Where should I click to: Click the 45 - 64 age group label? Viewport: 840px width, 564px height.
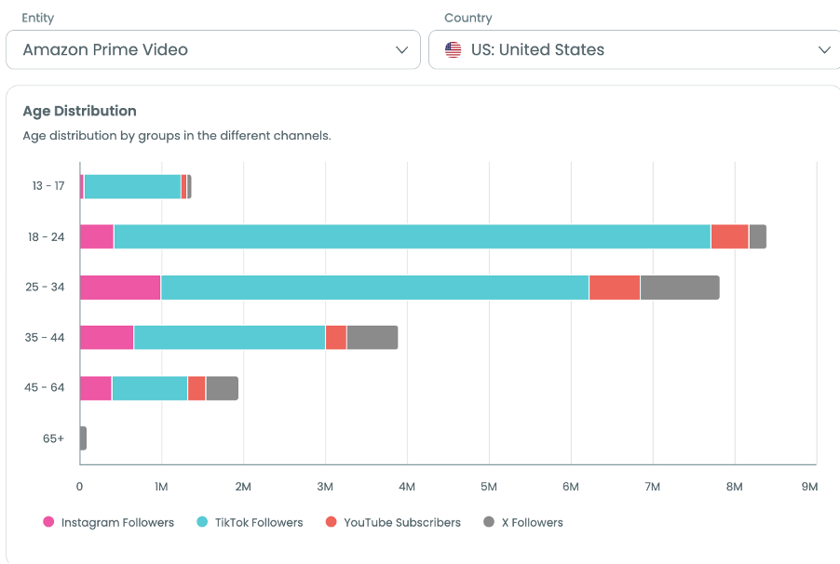pyautogui.click(x=45, y=387)
